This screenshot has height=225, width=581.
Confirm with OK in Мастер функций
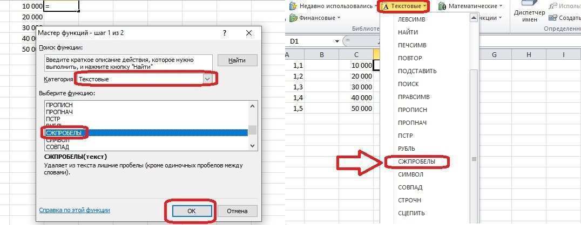tap(192, 211)
